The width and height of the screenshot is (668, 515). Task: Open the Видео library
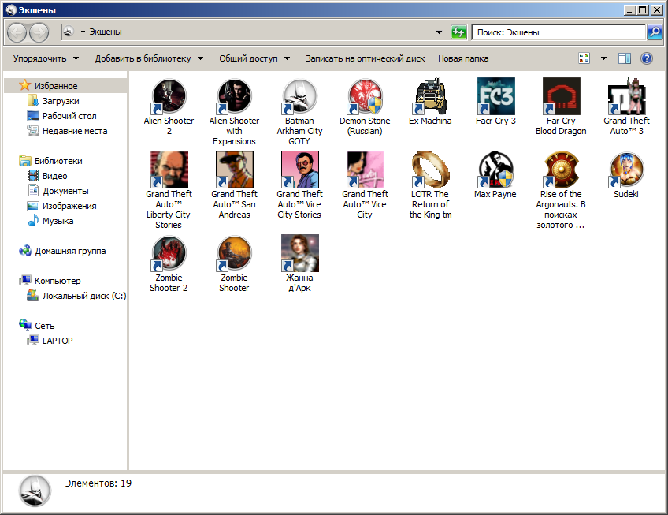click(x=54, y=176)
